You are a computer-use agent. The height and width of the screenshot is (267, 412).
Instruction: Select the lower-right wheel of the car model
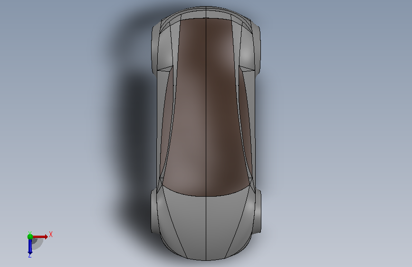pos(258,211)
